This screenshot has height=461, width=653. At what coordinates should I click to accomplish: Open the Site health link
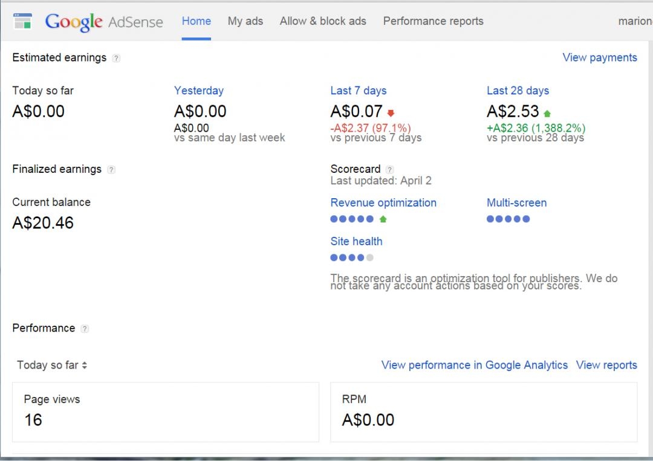[356, 241]
